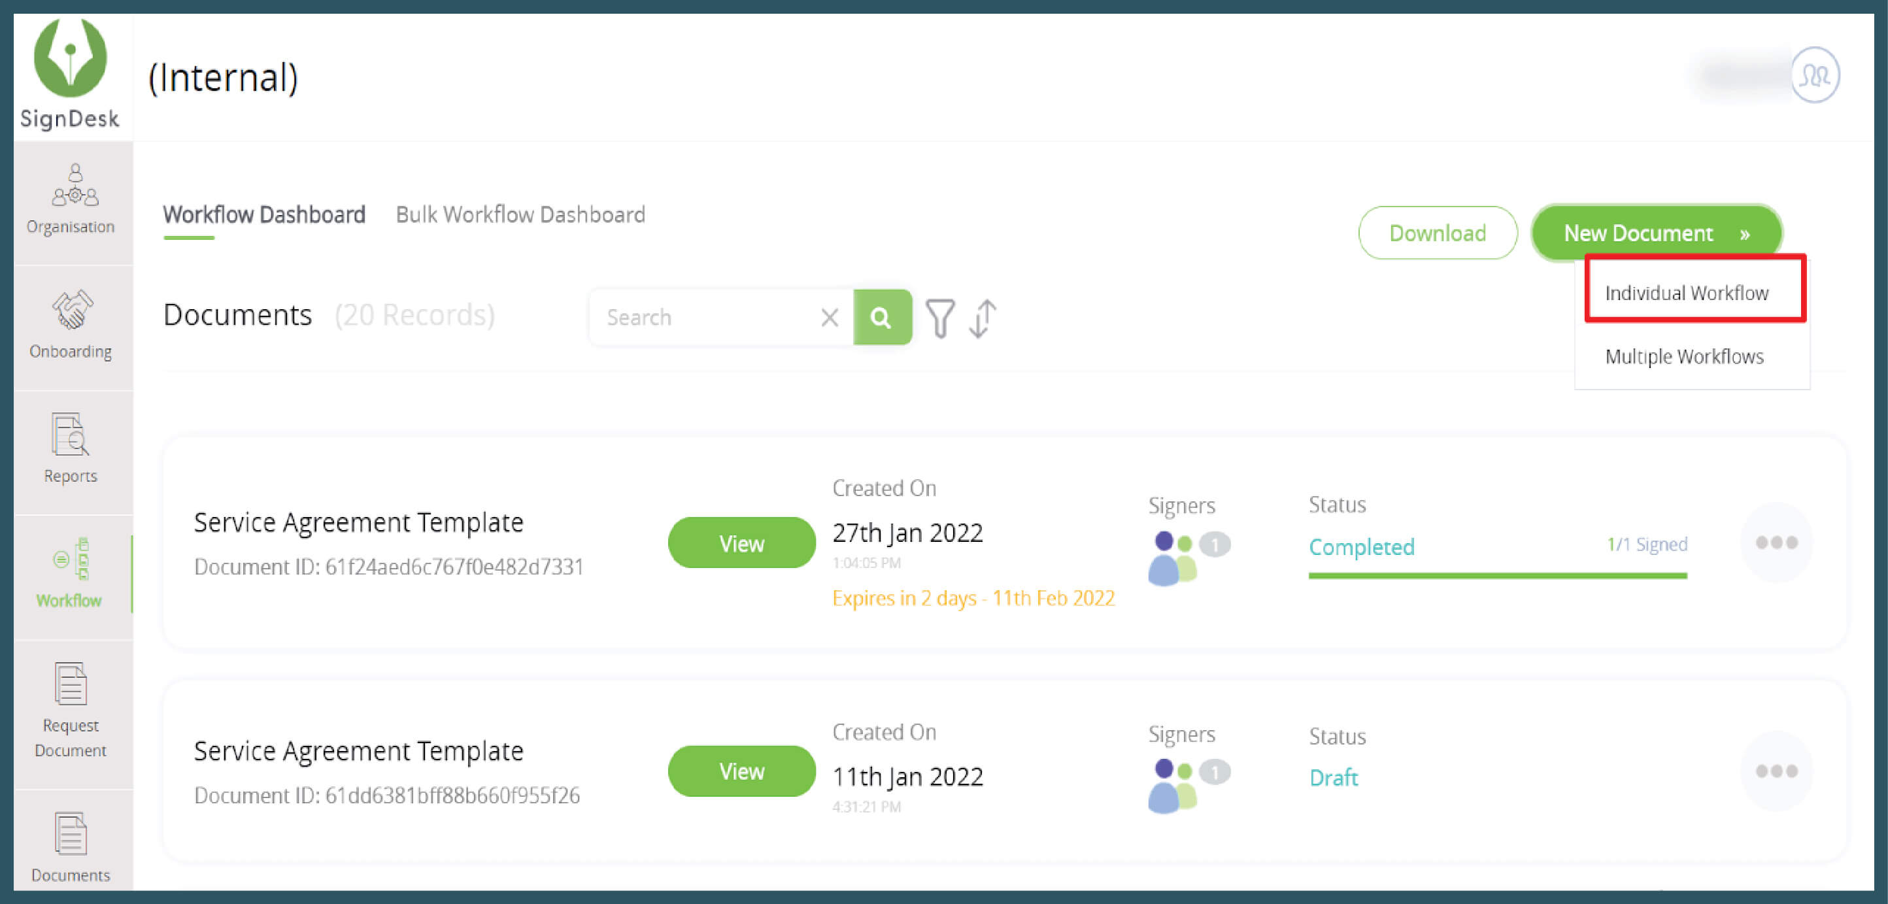The height and width of the screenshot is (904, 1888).
Task: Choose Individual Workflow menu option
Action: coord(1686,293)
